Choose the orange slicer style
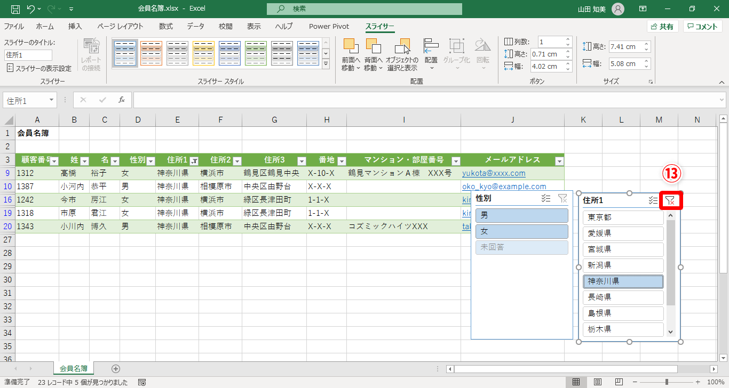 (x=151, y=53)
